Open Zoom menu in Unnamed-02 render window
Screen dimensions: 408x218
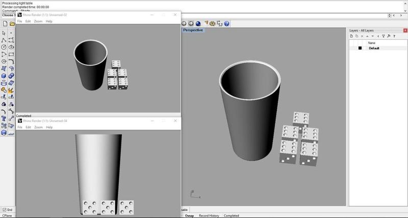click(x=38, y=21)
